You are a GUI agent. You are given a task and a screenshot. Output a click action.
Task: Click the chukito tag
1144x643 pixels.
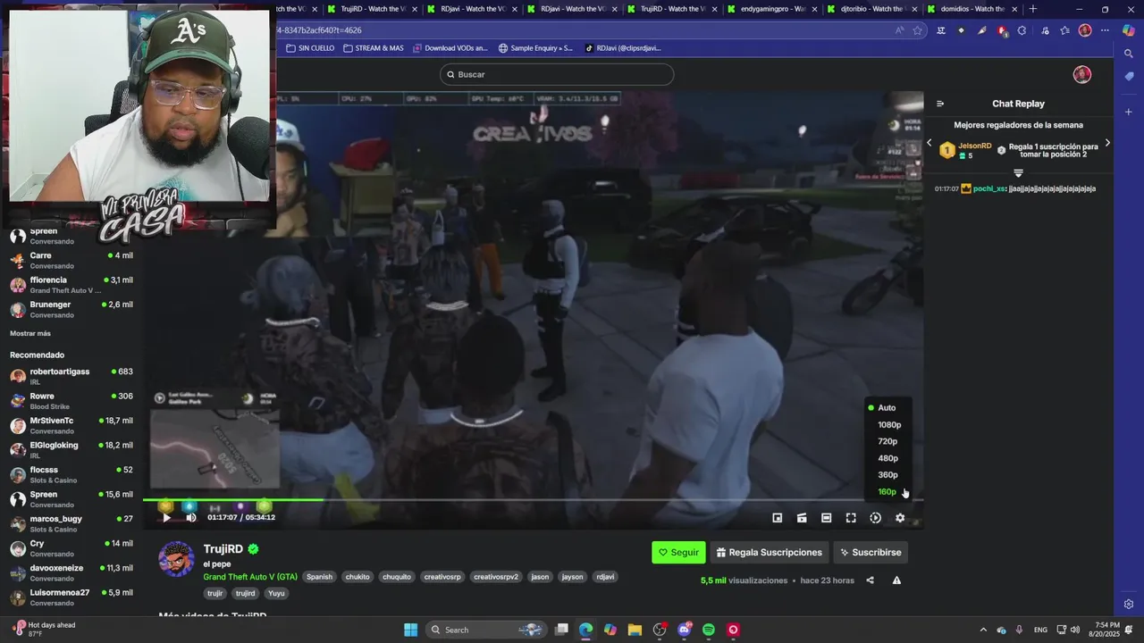(x=357, y=577)
